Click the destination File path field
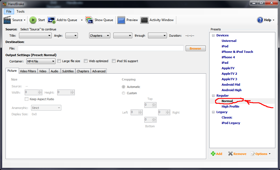The width and height of the screenshot is (280, 170). (x=101, y=48)
